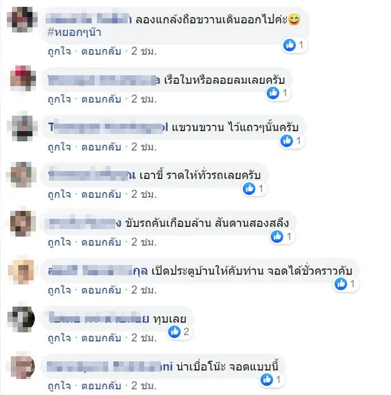Open avatar of the ทุบเลย commenter
Viewport: 391px width, 395px height.
point(22,319)
